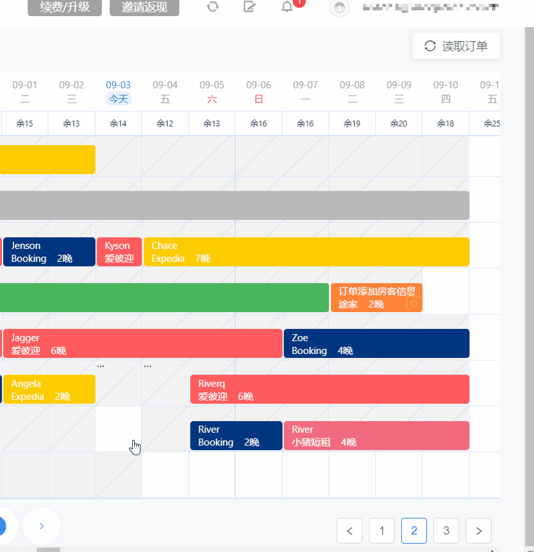Click the 邀请返现 button
The image size is (534, 552).
[x=144, y=7]
